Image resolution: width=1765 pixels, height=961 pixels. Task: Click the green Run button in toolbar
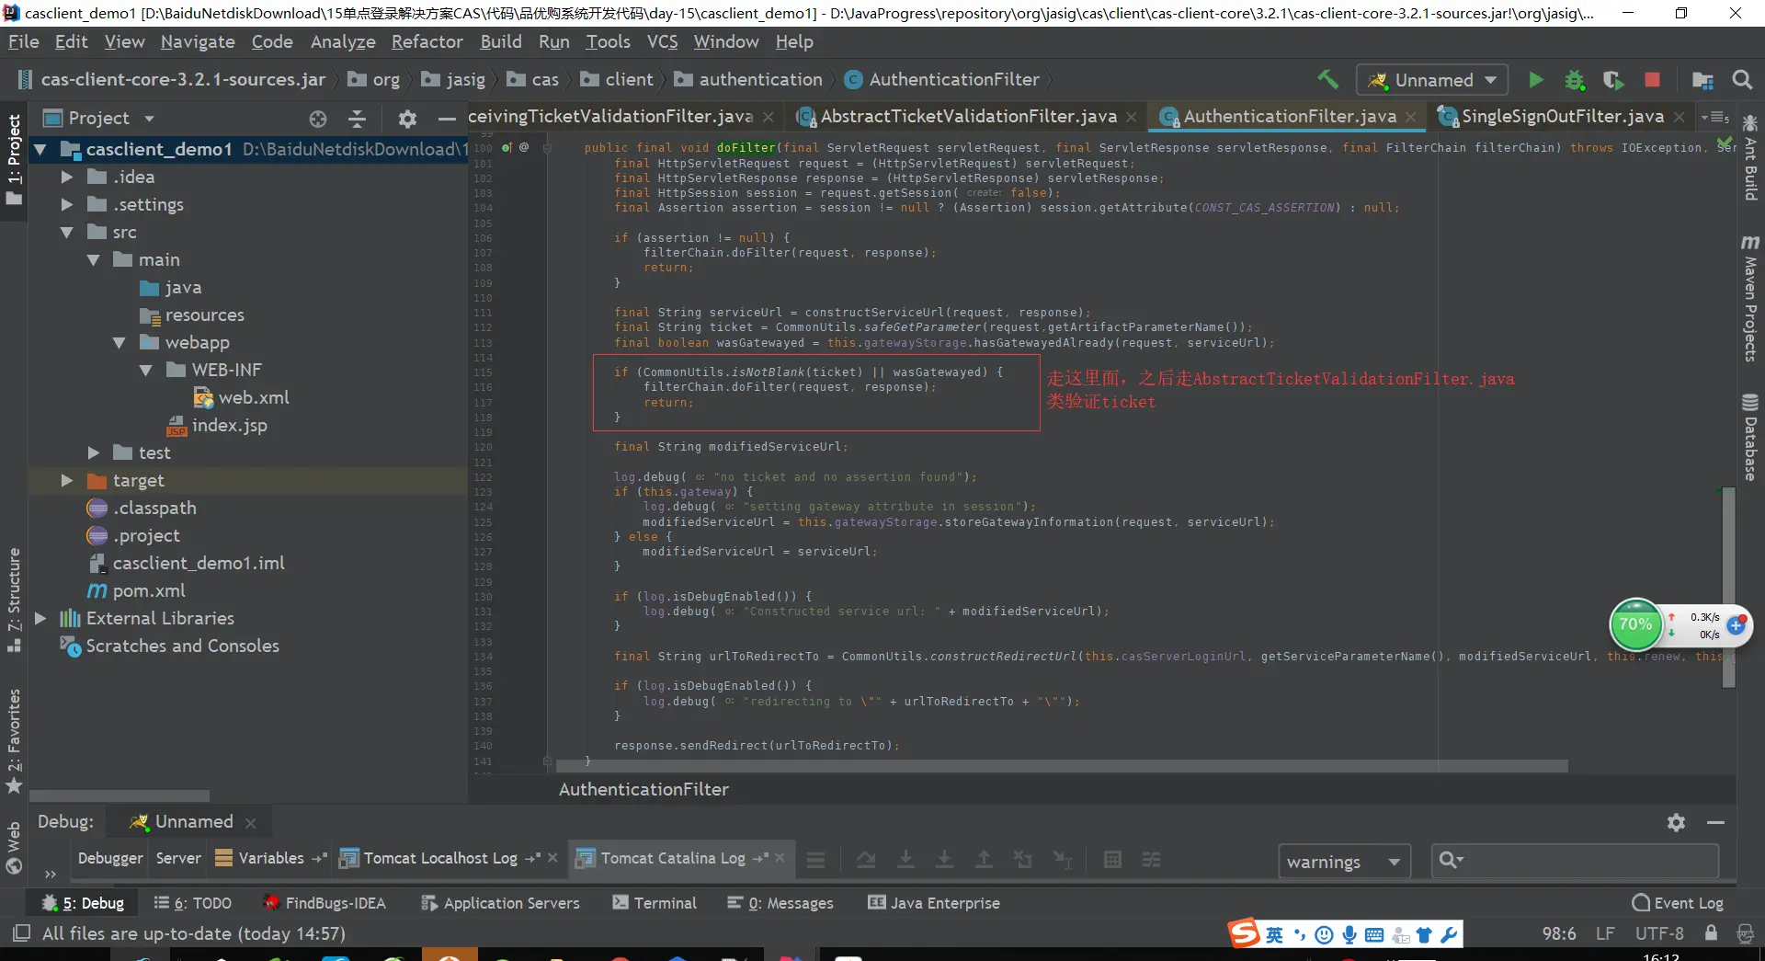[x=1535, y=80]
